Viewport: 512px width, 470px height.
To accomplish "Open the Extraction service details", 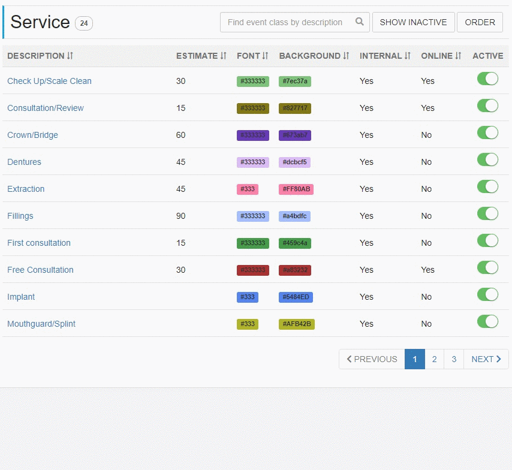I will pyautogui.click(x=26, y=189).
